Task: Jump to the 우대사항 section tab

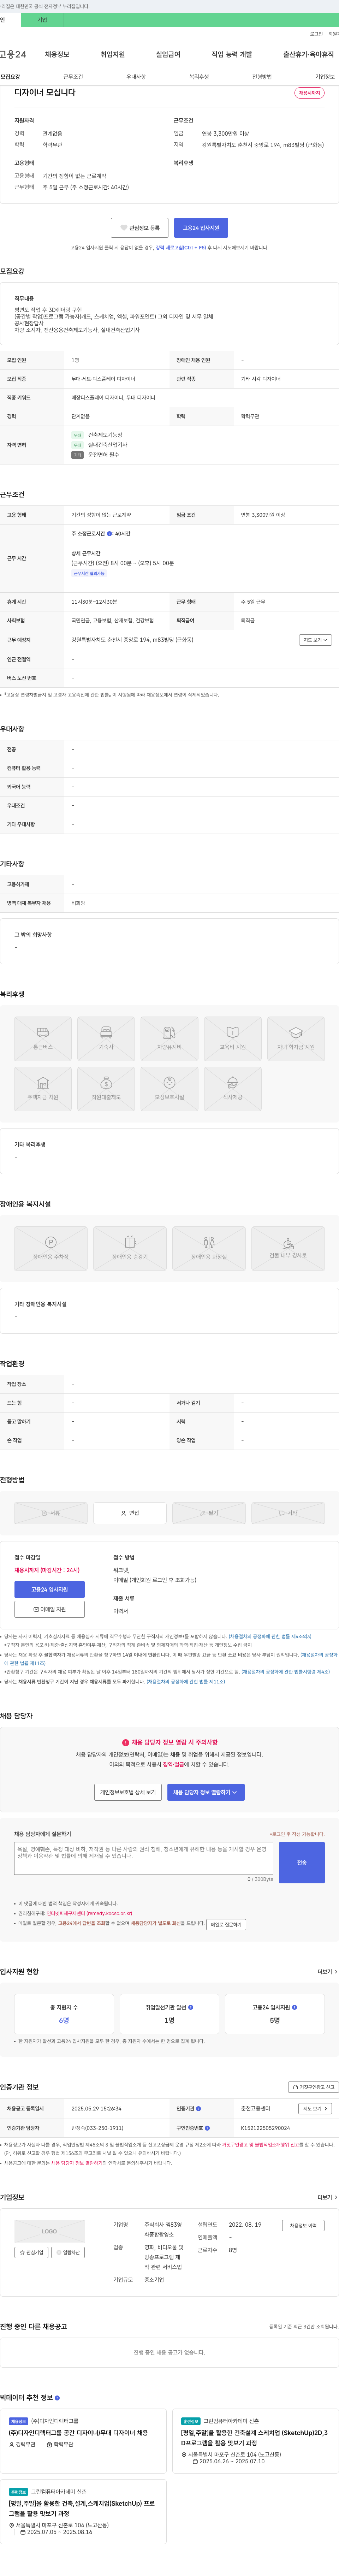Action: pos(136,77)
